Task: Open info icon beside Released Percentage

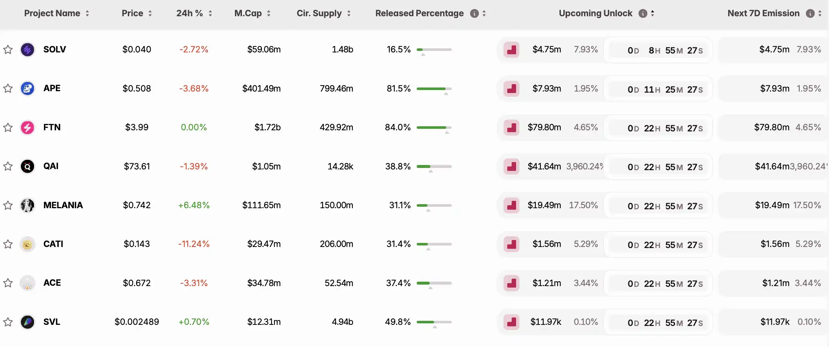Action: (474, 14)
